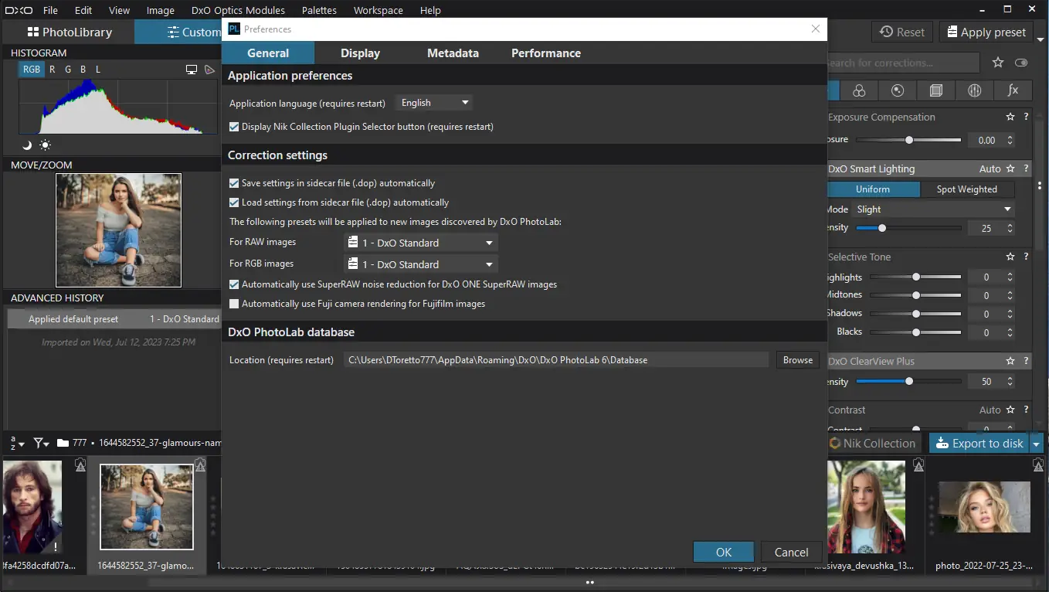The height and width of the screenshot is (592, 1049).
Task: Toggle the shadow clipping moon icon
Action: [27, 145]
